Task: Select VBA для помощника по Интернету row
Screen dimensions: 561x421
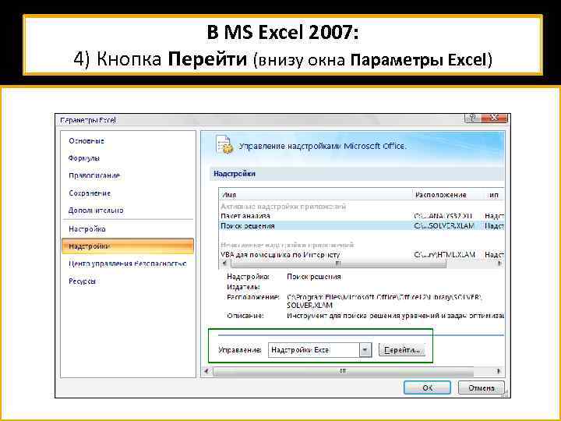Action: [362, 254]
